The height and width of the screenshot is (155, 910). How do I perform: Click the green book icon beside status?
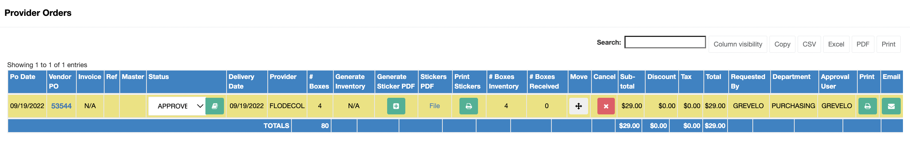pos(214,106)
